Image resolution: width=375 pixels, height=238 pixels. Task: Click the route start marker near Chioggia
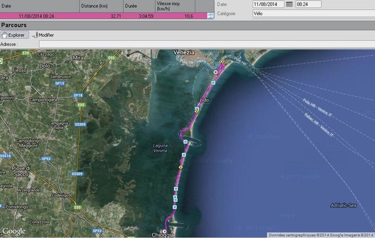[x=165, y=231]
